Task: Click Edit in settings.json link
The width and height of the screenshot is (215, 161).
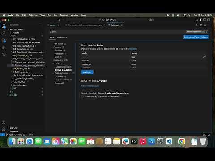Action: click(90, 86)
